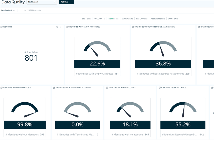
Task: Click icon beside Identities With Empty Attributes title
Action: point(67,27)
